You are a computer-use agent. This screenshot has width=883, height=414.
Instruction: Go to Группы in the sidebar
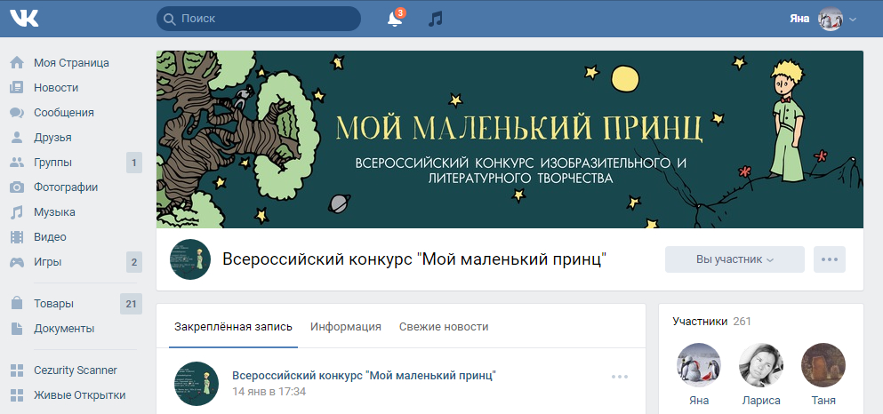tap(53, 163)
